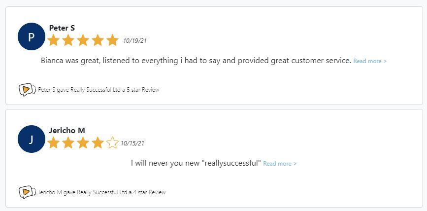Click Peter S's blue avatar icon
Viewport: 427px width, 211px height.
tap(31, 36)
